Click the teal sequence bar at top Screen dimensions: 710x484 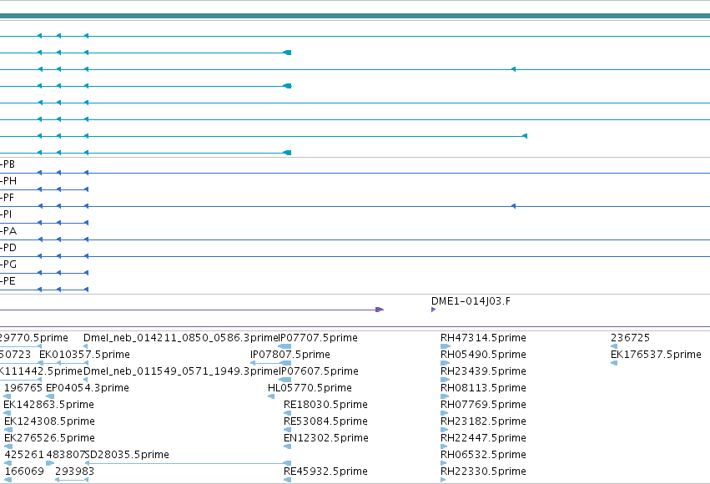point(355,16)
